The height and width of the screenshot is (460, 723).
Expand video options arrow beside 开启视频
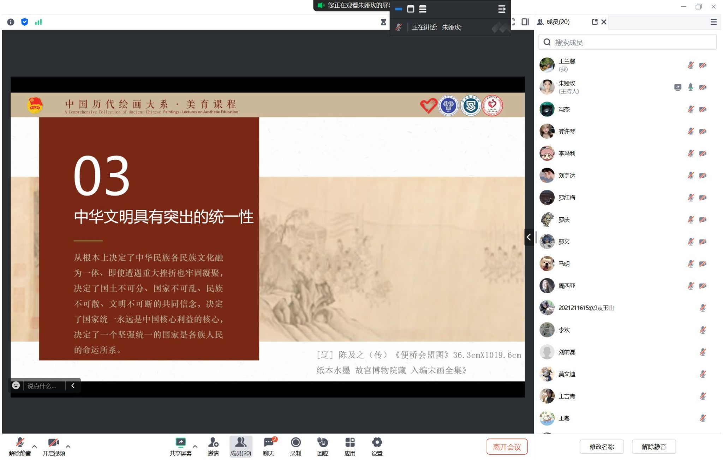pyautogui.click(x=68, y=446)
